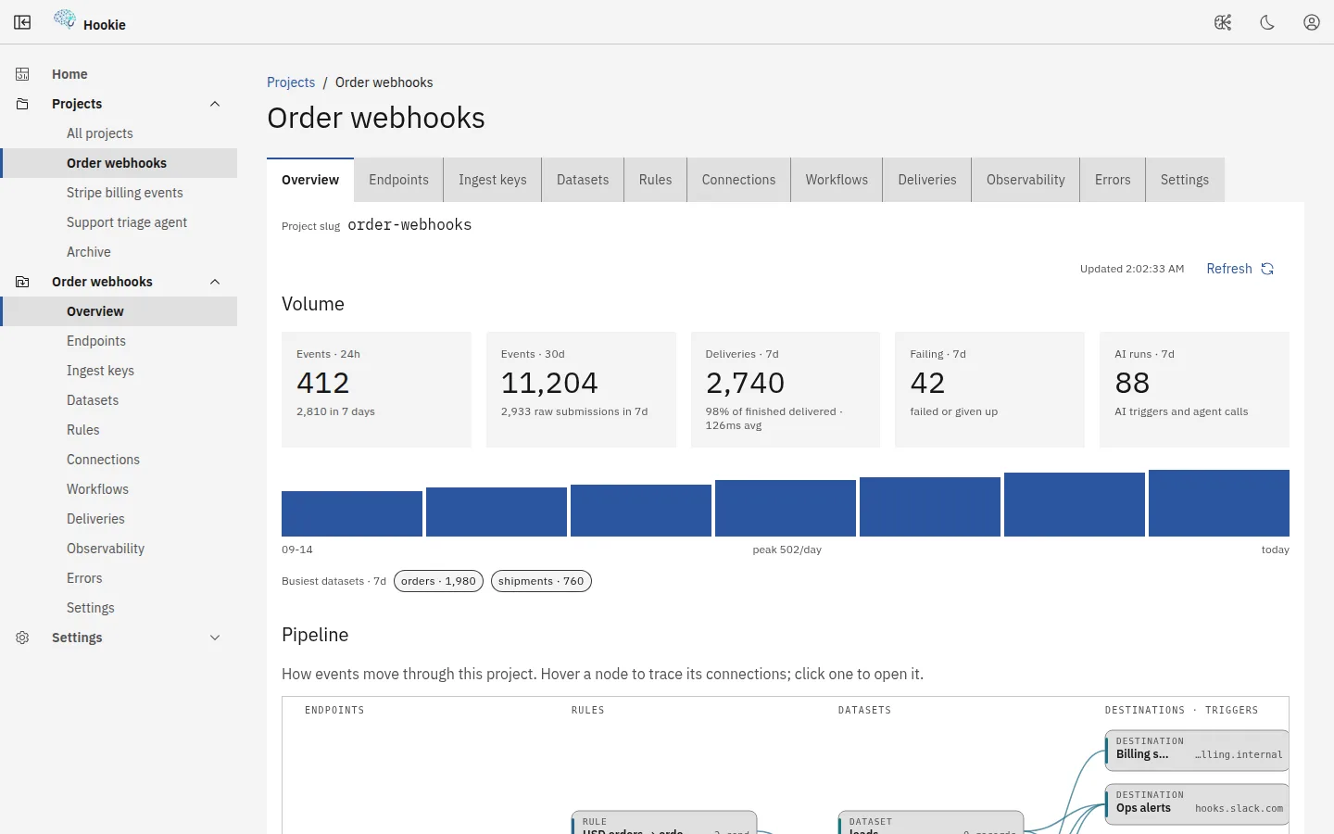Click the orders · 1,980 dataset chip
The image size is (1334, 834).
pyautogui.click(x=438, y=581)
